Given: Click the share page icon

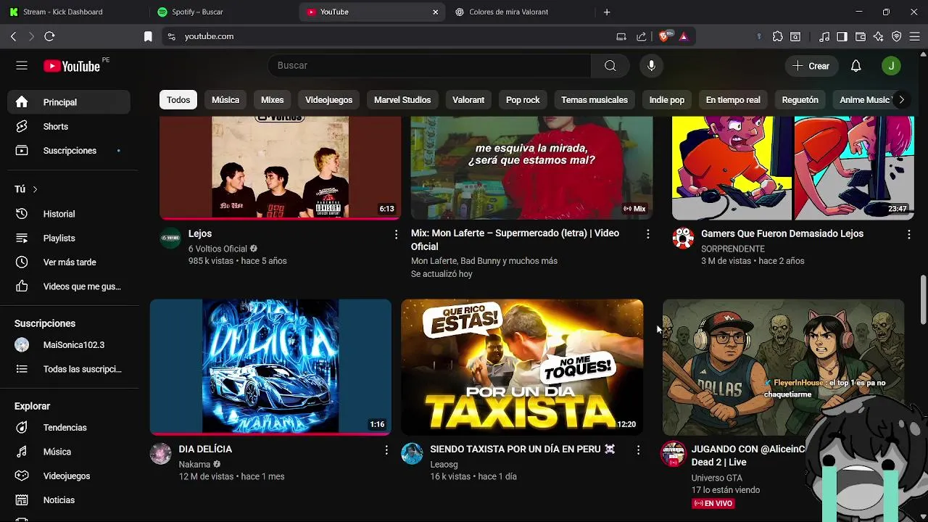Looking at the screenshot, I should point(642,36).
